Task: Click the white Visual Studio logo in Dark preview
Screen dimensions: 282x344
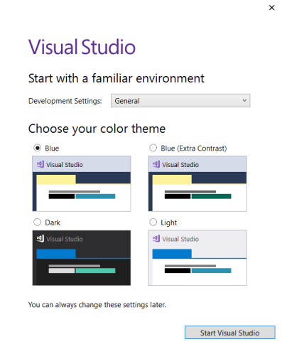Action: pyautogui.click(x=40, y=238)
